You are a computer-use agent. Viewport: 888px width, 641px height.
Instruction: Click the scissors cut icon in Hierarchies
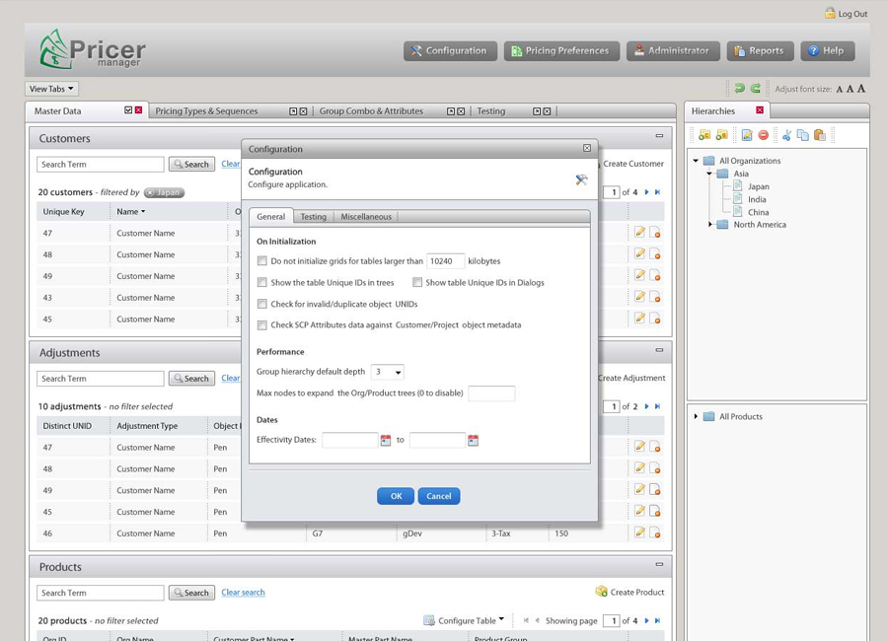pyautogui.click(x=786, y=135)
